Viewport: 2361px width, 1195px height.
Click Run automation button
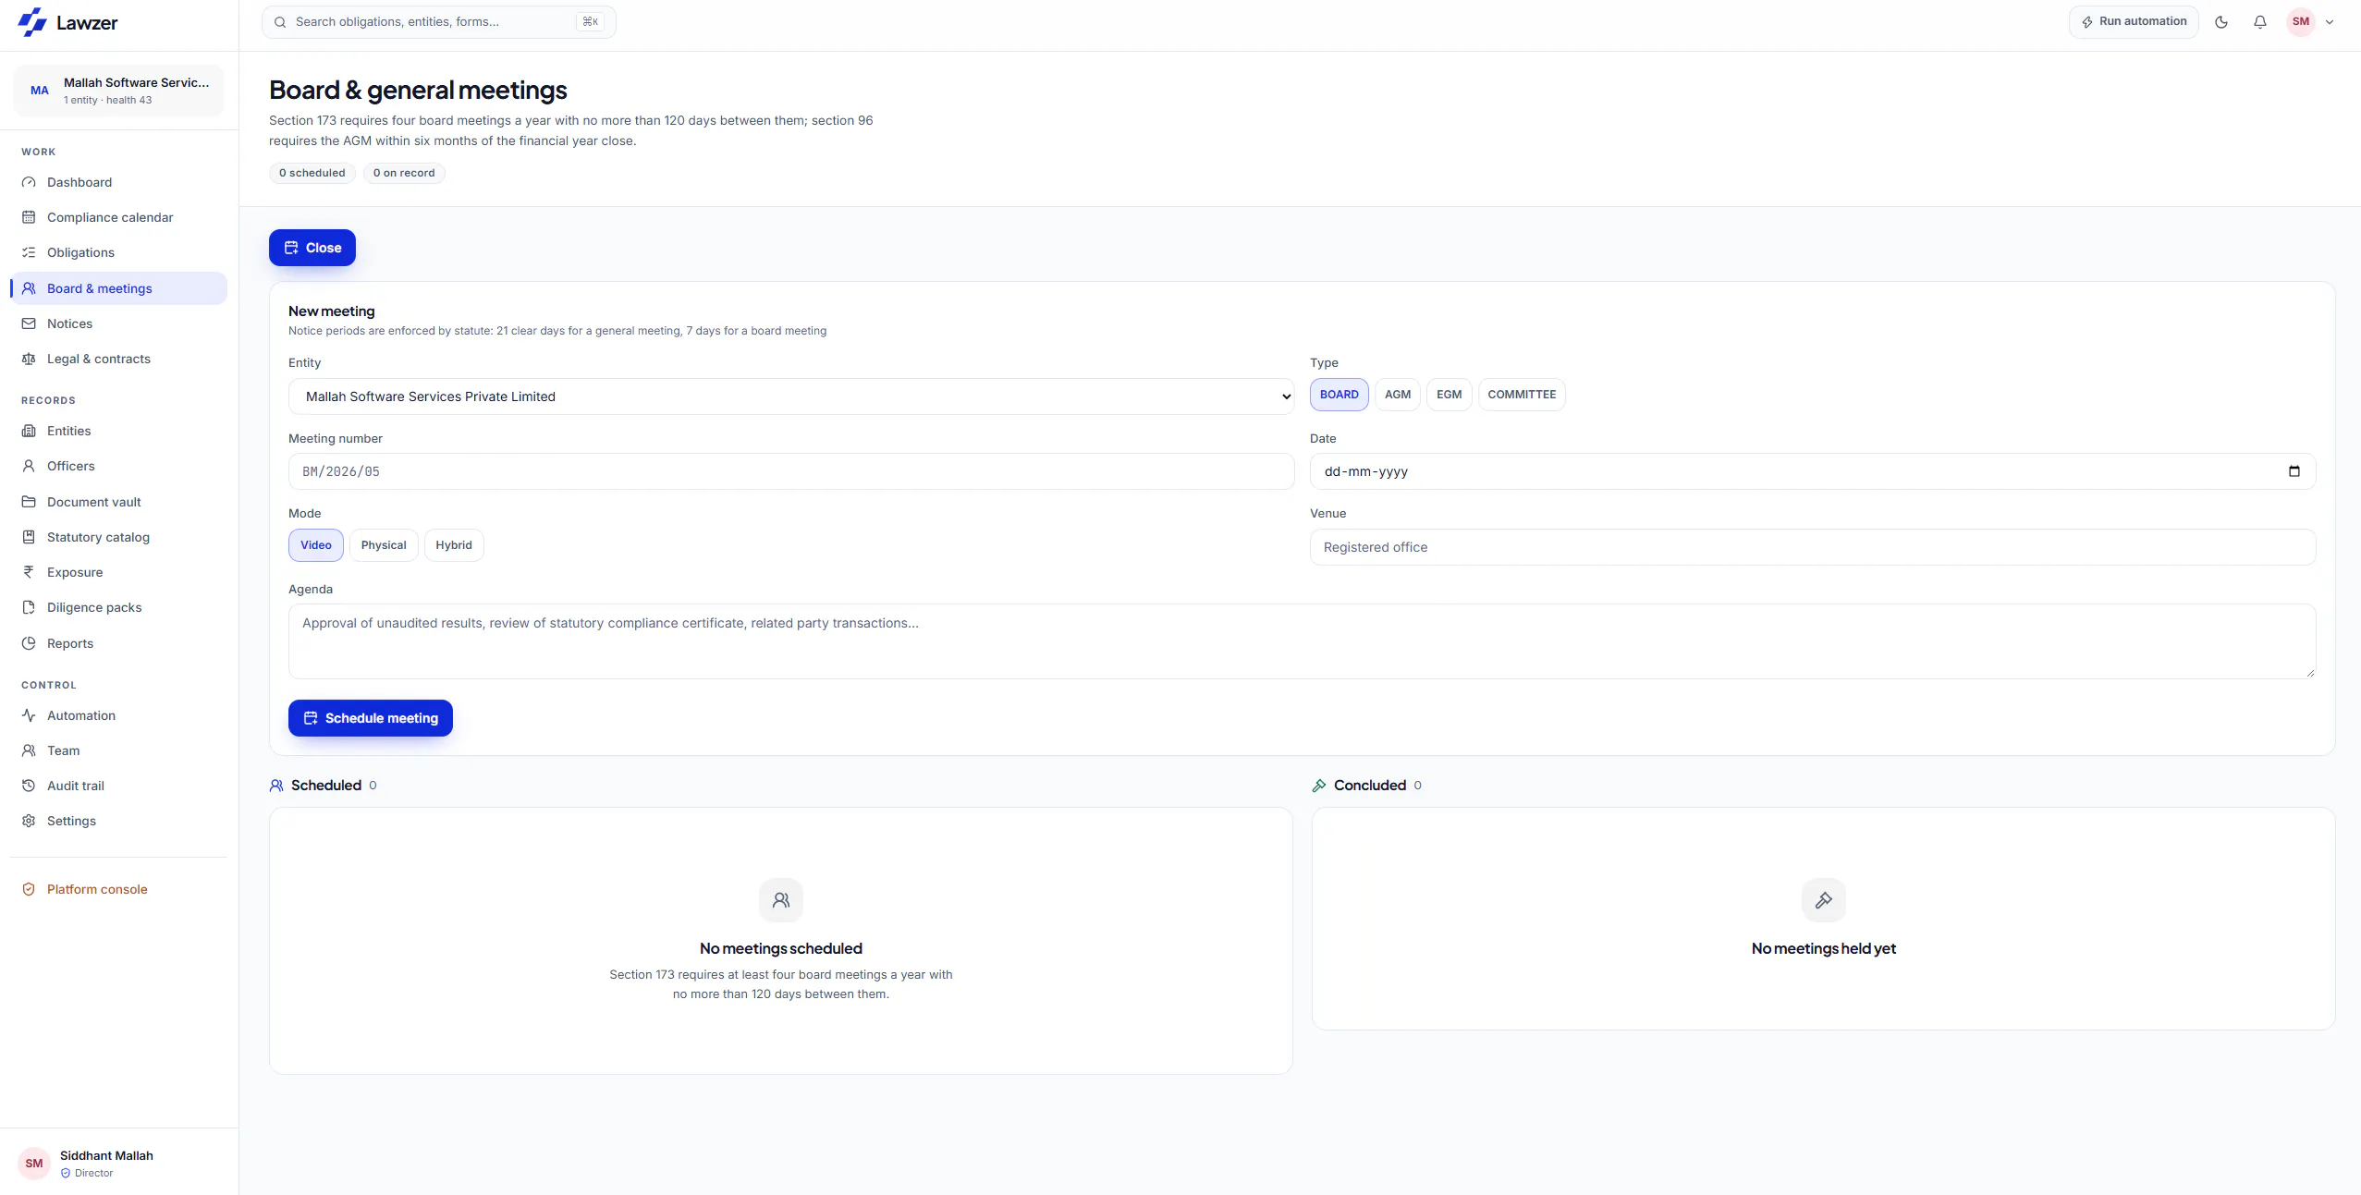pos(2134,22)
